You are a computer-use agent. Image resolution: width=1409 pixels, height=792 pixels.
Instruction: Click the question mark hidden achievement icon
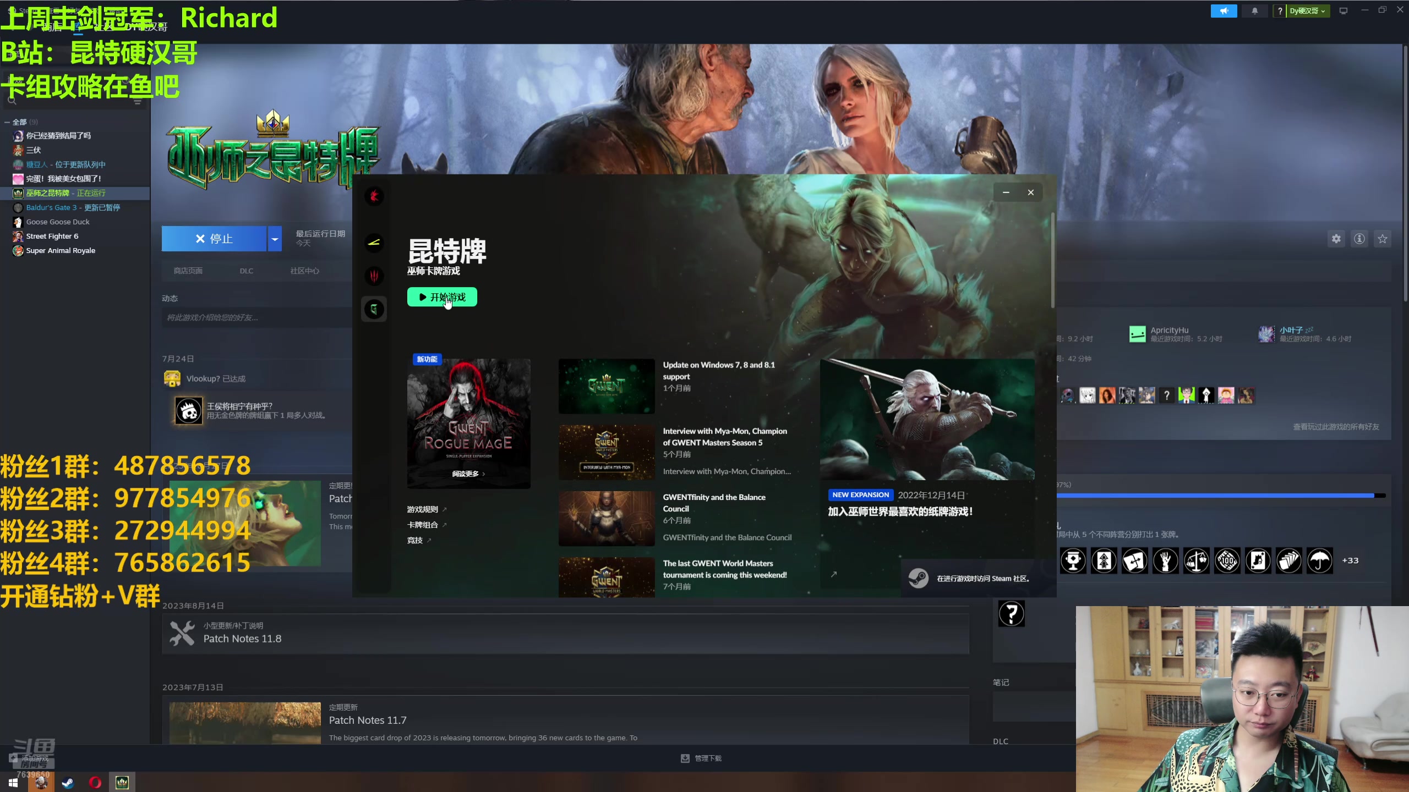(x=1012, y=613)
